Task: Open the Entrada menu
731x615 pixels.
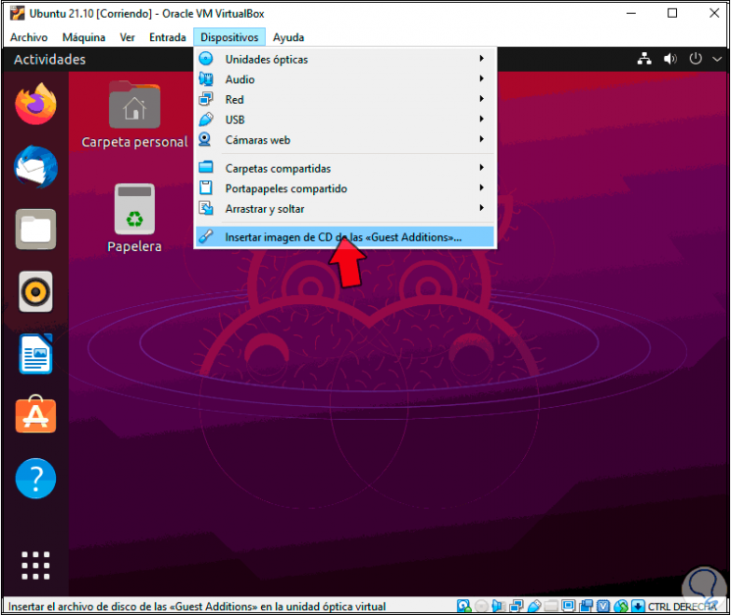Action: 168,37
